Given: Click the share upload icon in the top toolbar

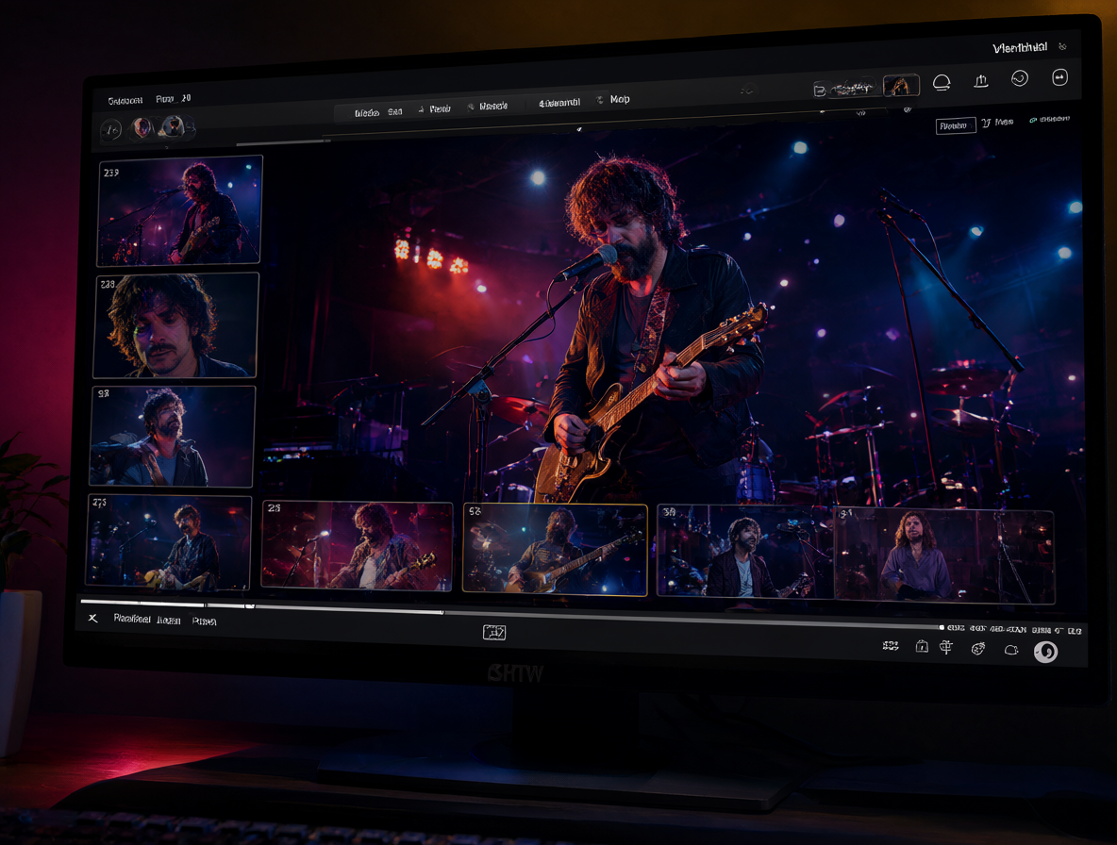Looking at the screenshot, I should [x=981, y=80].
